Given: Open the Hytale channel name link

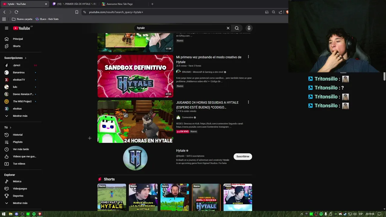Looking at the screenshot, I should 181,151.
